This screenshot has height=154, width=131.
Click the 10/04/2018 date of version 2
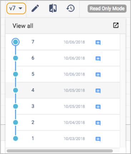[x=74, y=122]
